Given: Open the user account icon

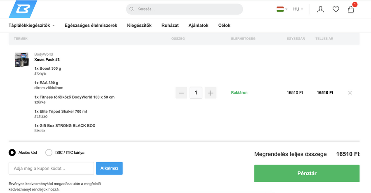Looking at the screenshot, I should click(320, 9).
